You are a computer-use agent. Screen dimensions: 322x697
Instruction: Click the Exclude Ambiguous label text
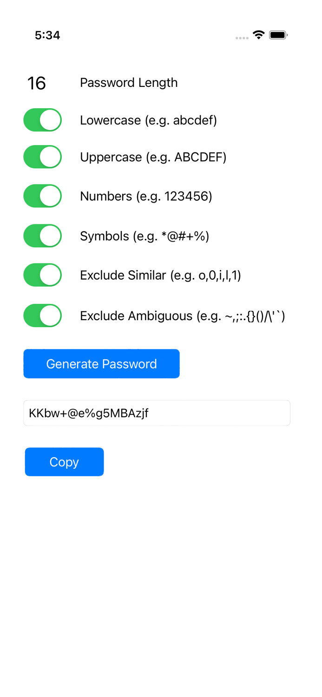point(183,316)
